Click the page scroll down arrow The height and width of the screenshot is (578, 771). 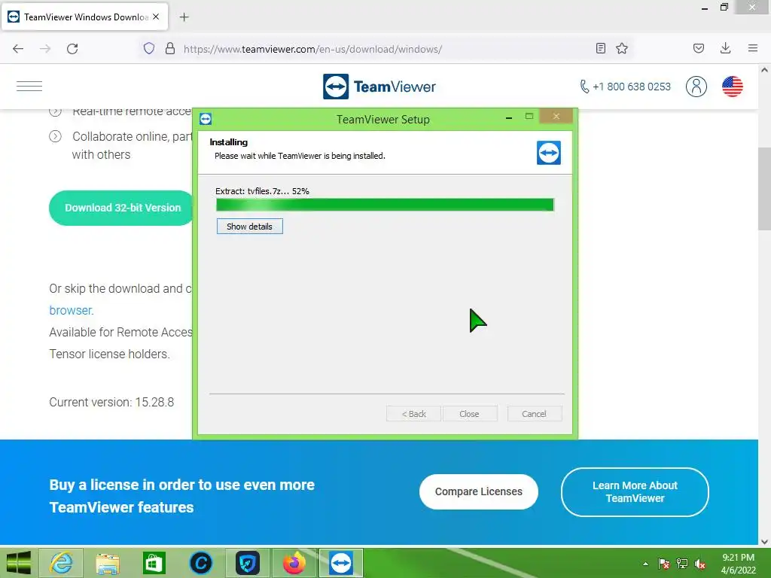tap(764, 541)
